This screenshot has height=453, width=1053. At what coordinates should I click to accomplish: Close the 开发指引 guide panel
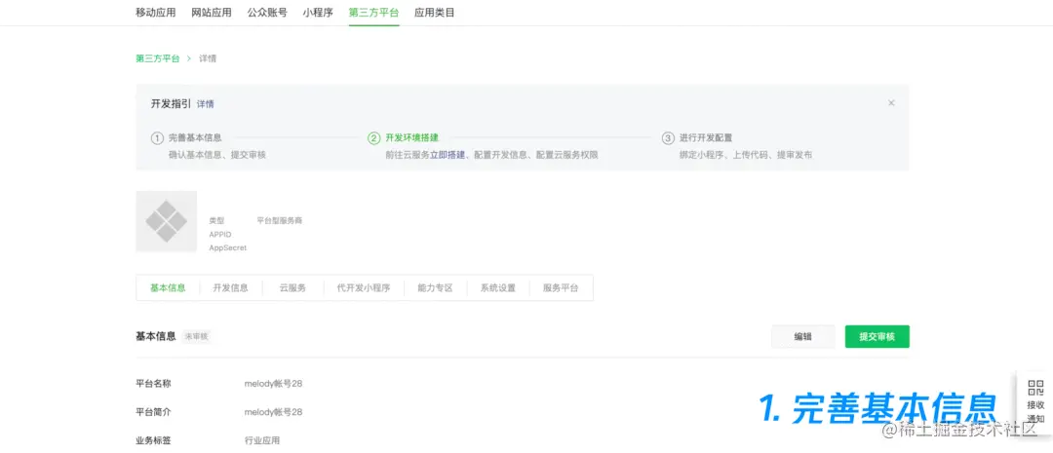pos(891,103)
